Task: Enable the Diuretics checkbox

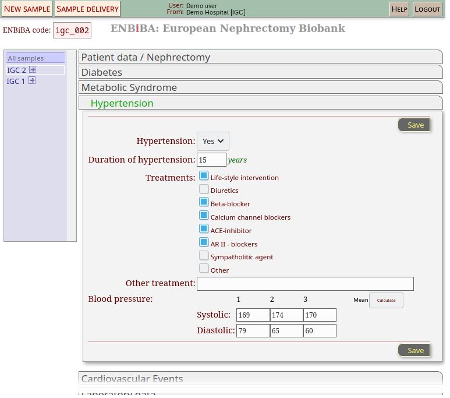Action: coord(204,189)
